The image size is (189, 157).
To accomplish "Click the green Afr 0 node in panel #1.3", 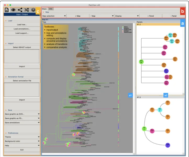I will [x=144, y=129].
